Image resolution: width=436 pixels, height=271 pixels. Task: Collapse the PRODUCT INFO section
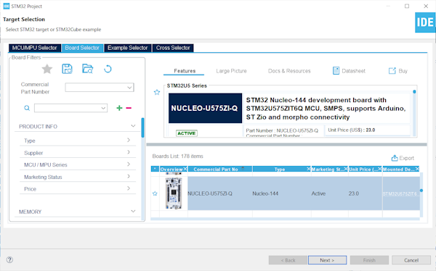click(133, 126)
